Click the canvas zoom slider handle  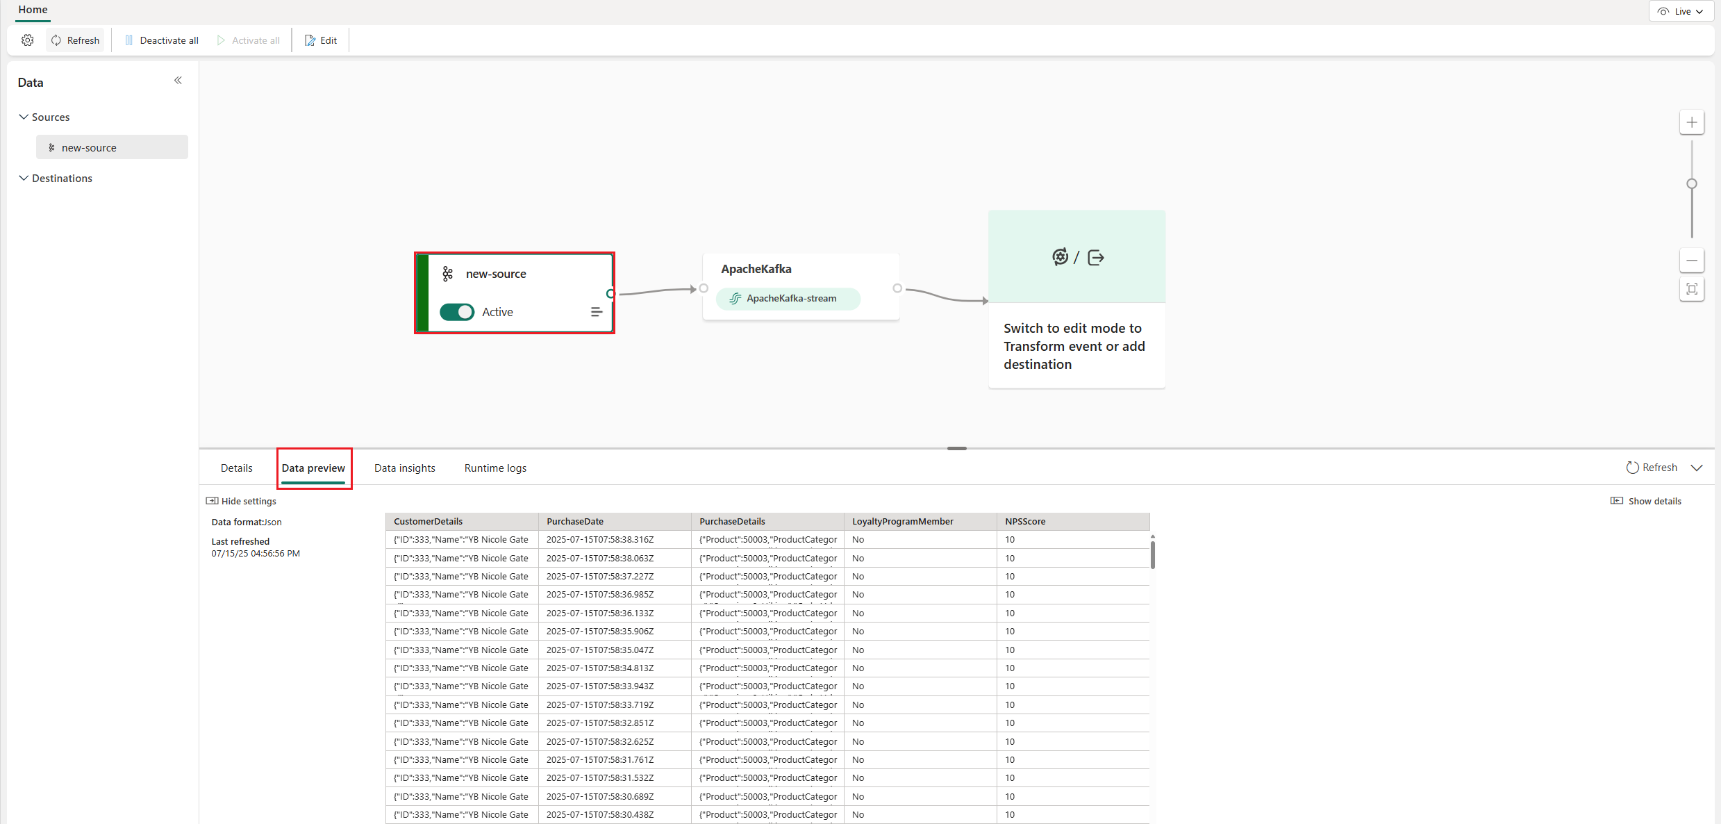click(1692, 183)
